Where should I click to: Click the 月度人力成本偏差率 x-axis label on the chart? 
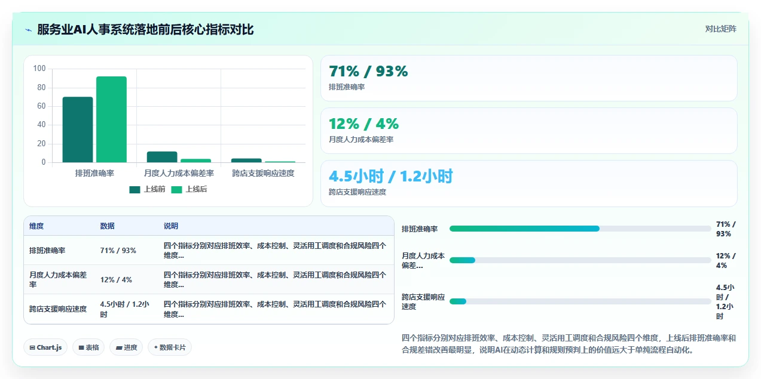click(x=179, y=173)
